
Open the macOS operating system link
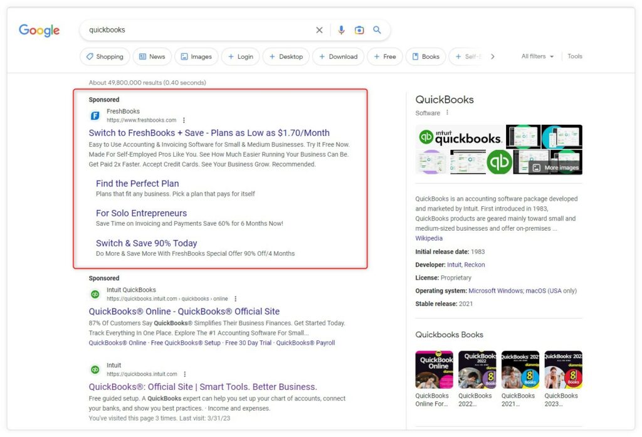tap(535, 291)
